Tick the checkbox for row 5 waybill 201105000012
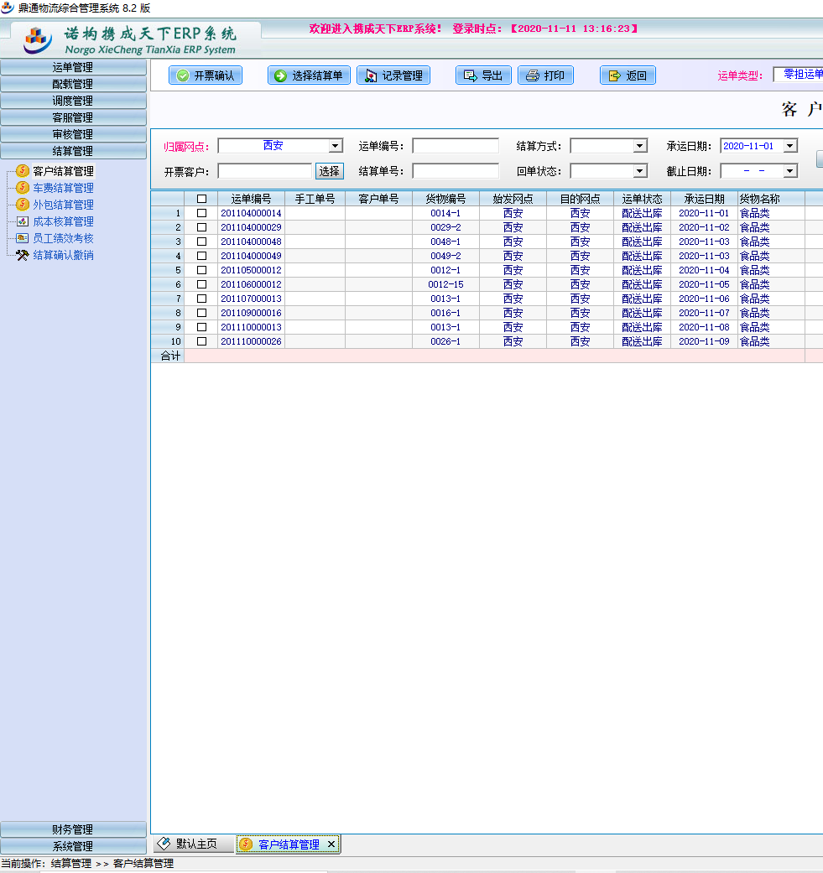Viewport: 823px width, 873px height. point(201,271)
